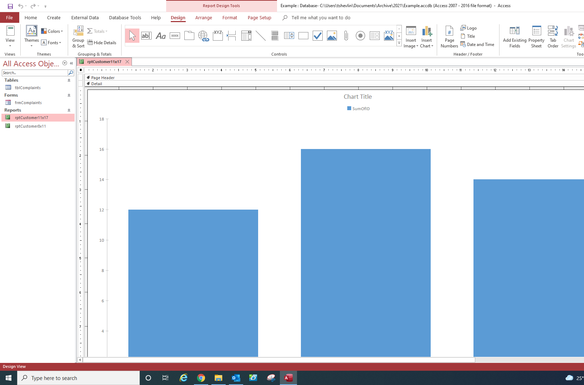Pick the Option Button control tool
The width and height of the screenshot is (584, 385).
pos(360,36)
